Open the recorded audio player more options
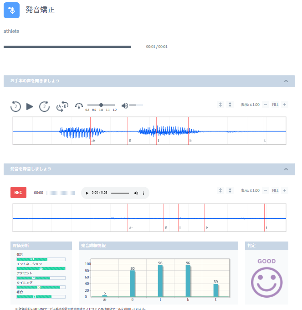Image resolution: width=302 pixels, height=310 pixels. pyautogui.click(x=143, y=193)
